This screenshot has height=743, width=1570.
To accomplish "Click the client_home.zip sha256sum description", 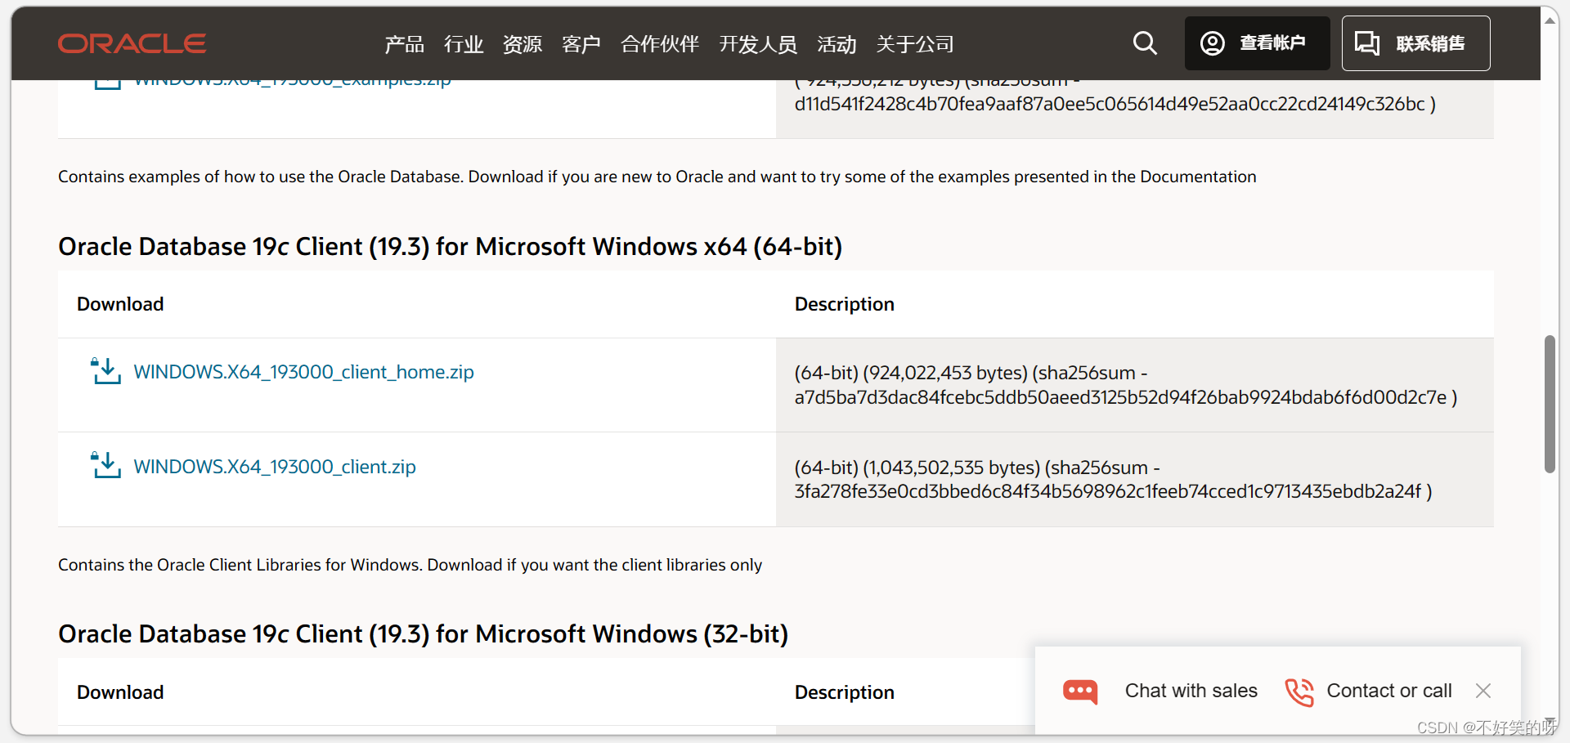I will pyautogui.click(x=1125, y=385).
